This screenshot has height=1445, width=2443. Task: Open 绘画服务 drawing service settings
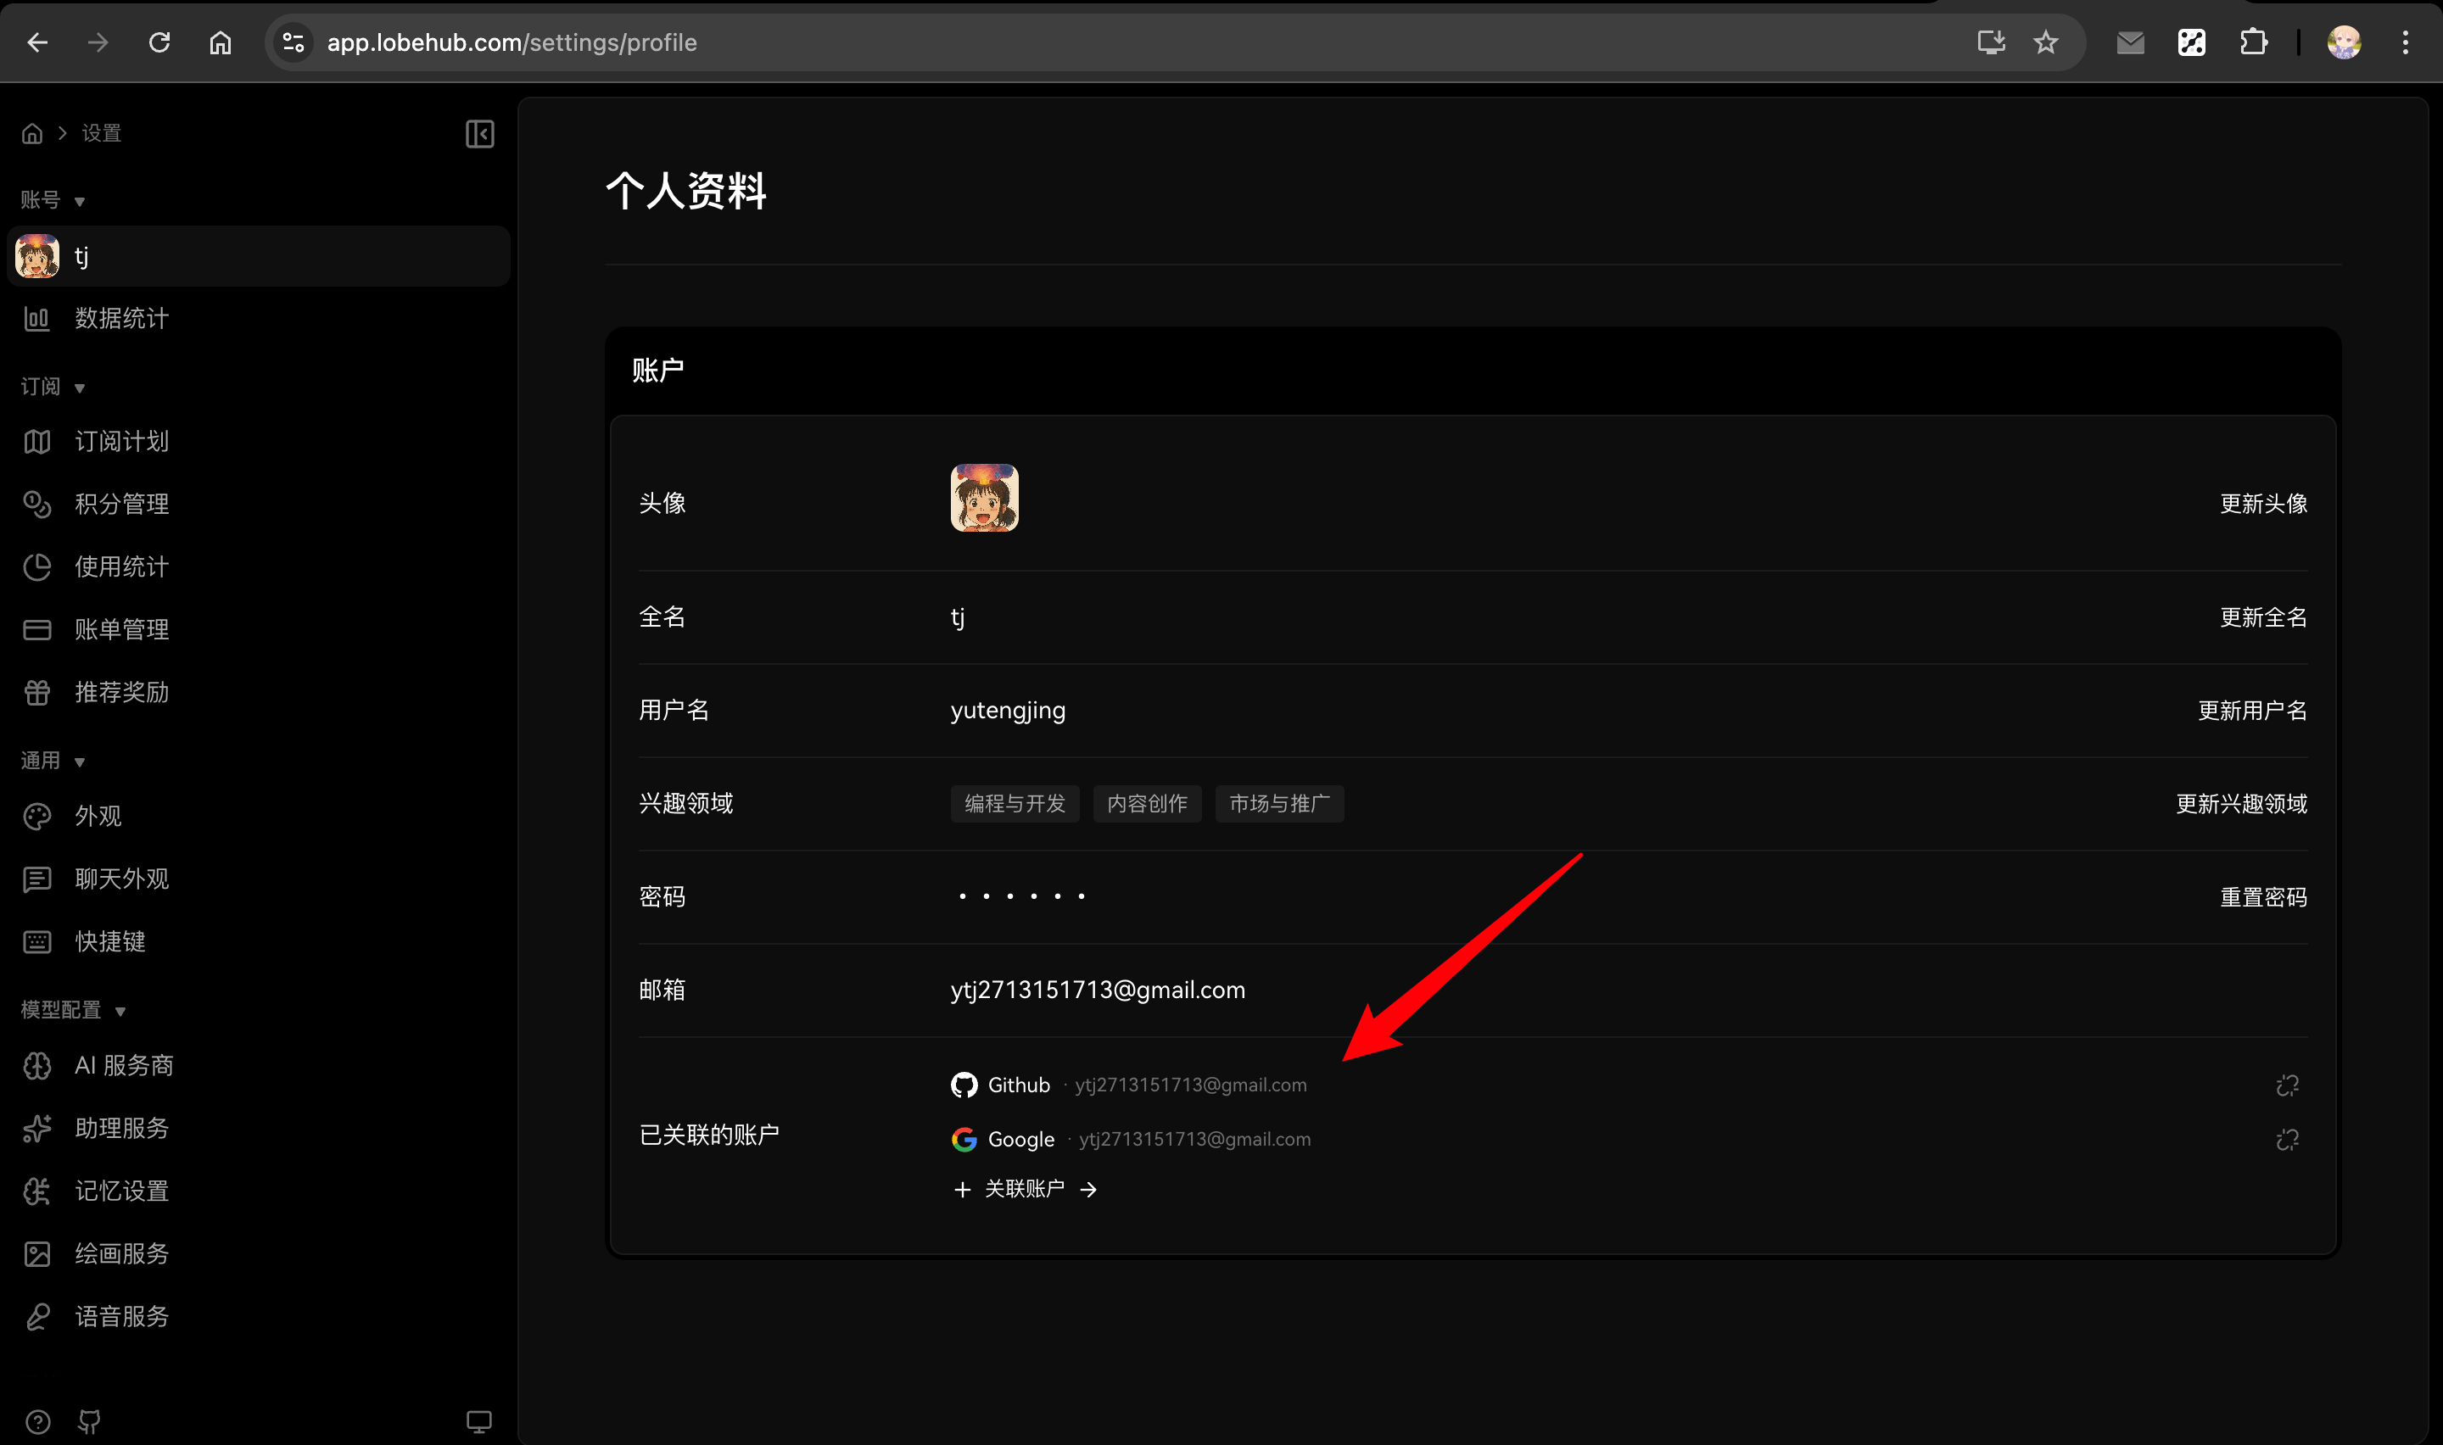(x=123, y=1253)
